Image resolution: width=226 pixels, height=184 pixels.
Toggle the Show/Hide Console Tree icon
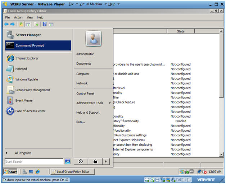tap(28, 24)
